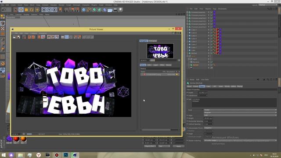Screen dimensions: 281x158
Task: Render to Picture Viewer icon
Action: click(x=72, y=10)
